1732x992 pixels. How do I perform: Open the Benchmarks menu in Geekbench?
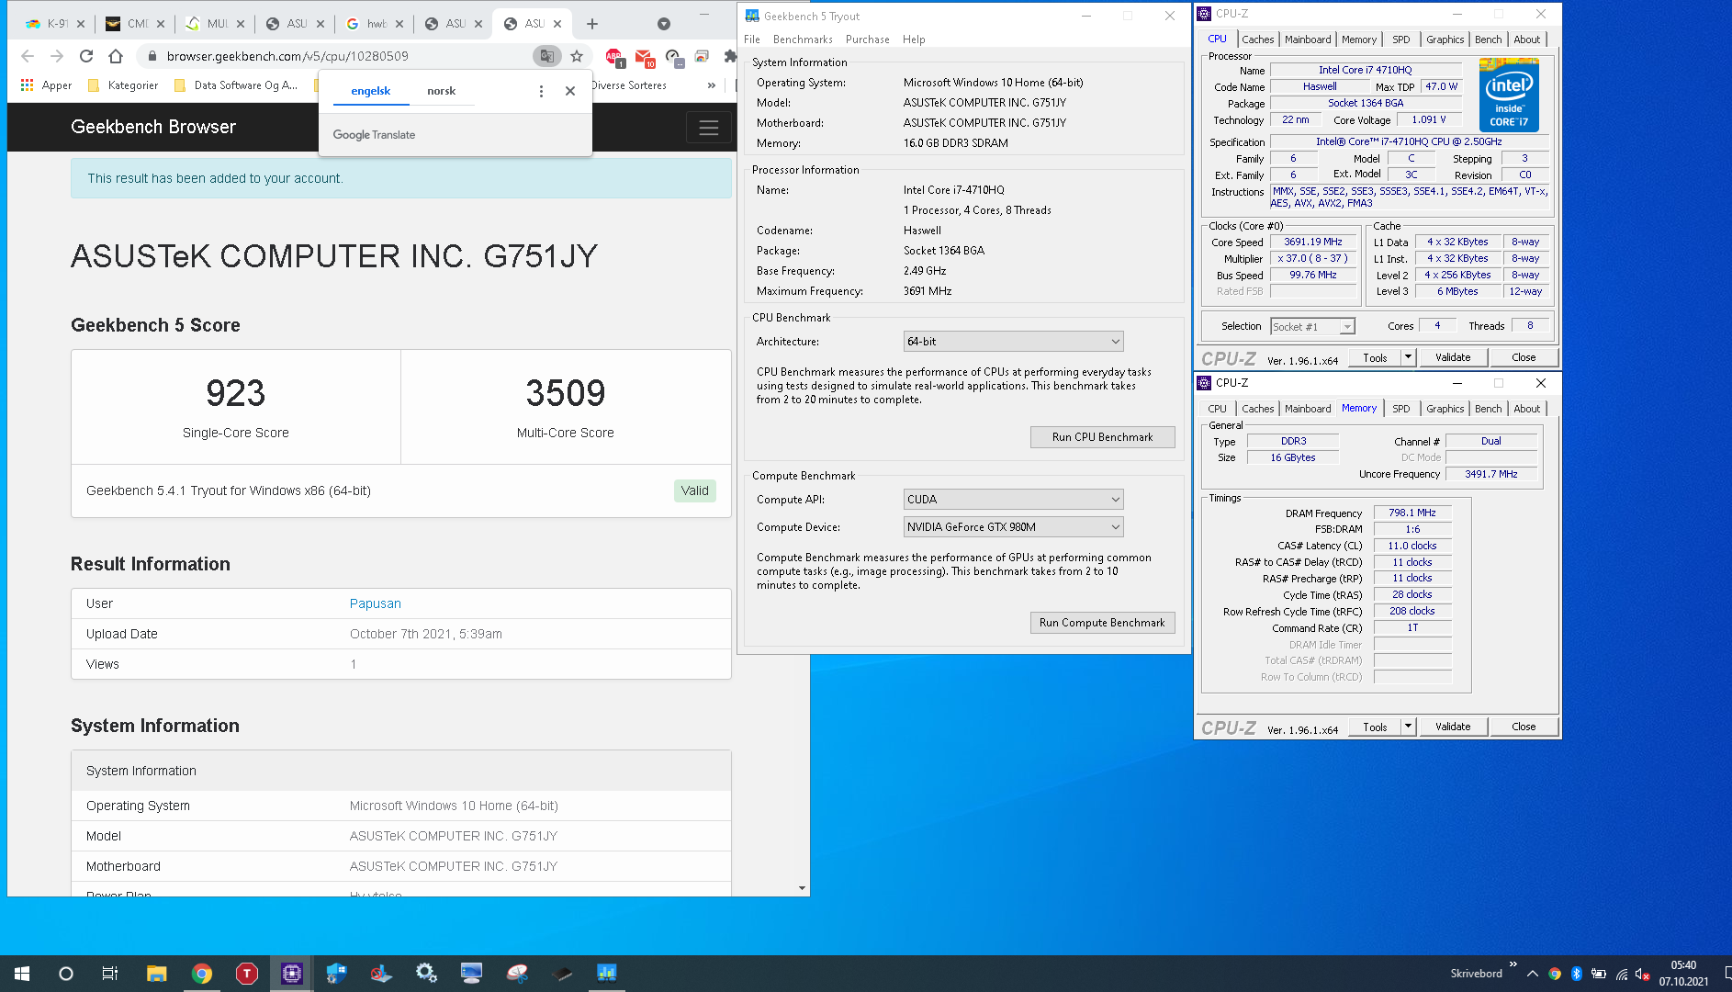(x=803, y=39)
